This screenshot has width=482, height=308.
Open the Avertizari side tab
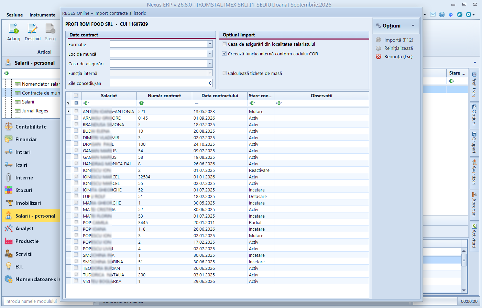click(x=474, y=173)
